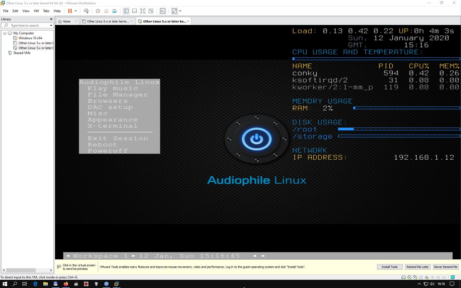Click Install Tools button
Viewport: 461px width, 288px height.
point(389,267)
